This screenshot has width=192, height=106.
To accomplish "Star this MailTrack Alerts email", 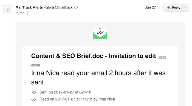I will pos(160,7).
